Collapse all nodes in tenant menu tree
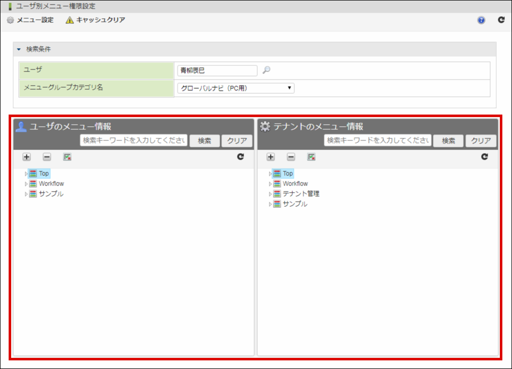The width and height of the screenshot is (512, 369). click(291, 157)
